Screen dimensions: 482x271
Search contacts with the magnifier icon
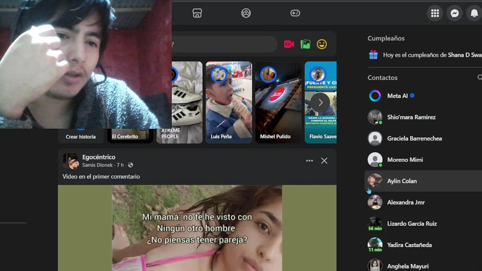(x=480, y=77)
